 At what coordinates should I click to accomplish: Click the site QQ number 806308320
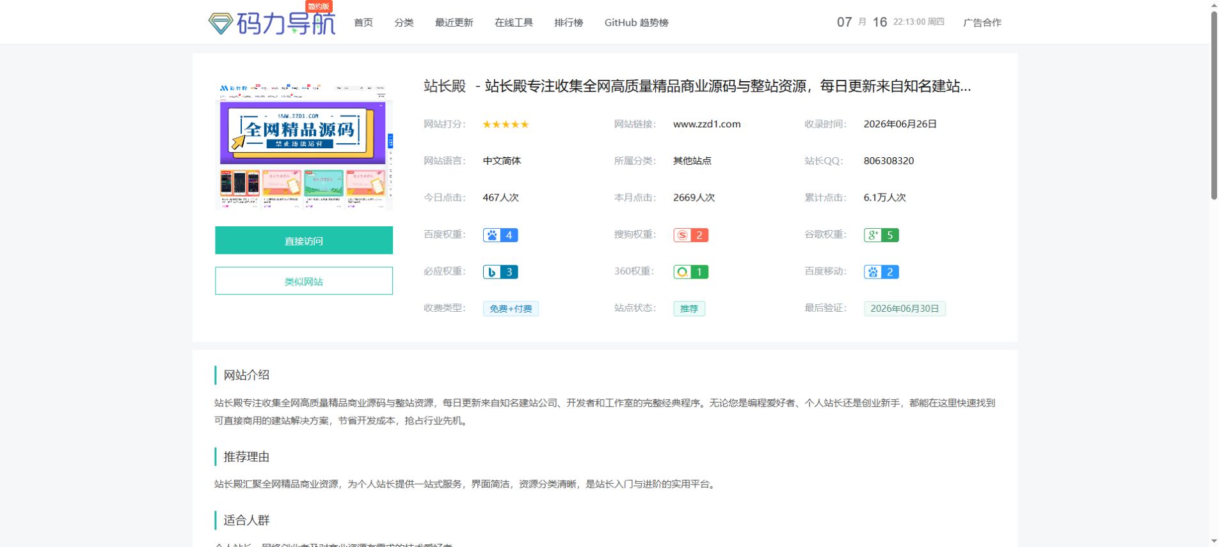point(889,161)
